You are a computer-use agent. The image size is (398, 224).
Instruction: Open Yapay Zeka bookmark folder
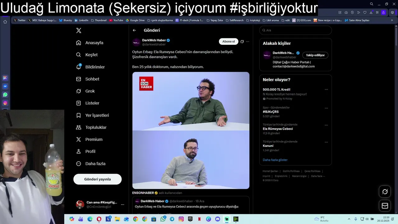[x=215, y=20]
